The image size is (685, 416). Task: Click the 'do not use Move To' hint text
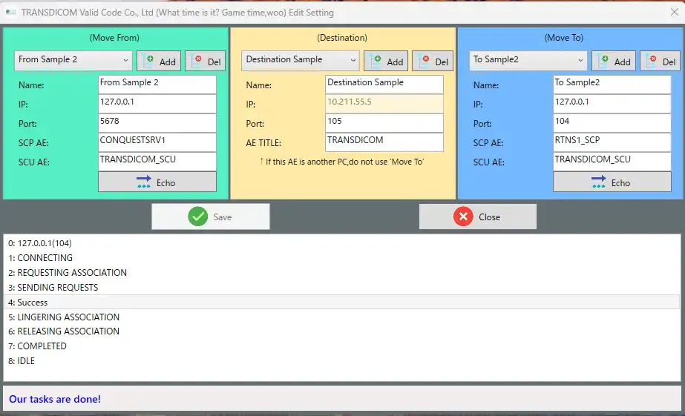342,162
